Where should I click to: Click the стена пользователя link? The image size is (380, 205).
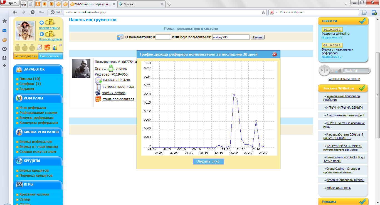(x=119, y=99)
